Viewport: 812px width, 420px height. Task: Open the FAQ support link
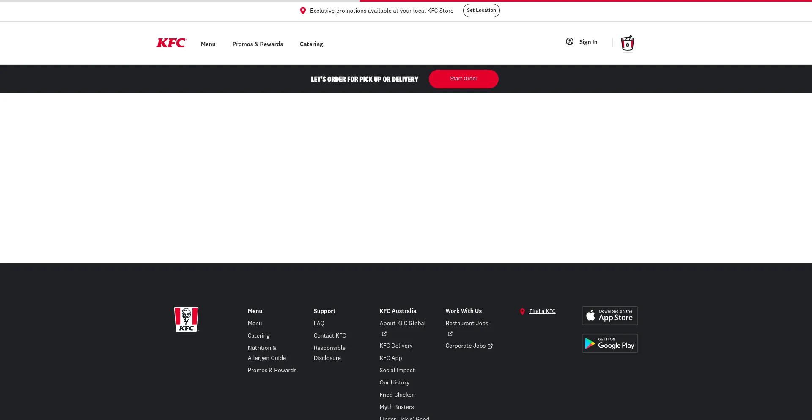pos(319,323)
